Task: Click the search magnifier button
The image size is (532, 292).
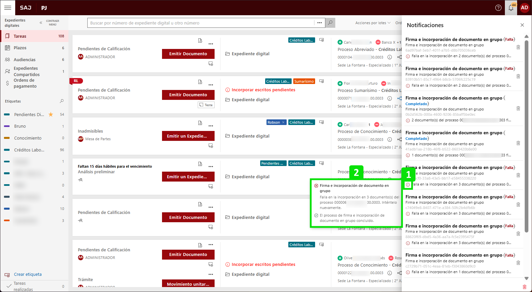Action: coord(330,23)
